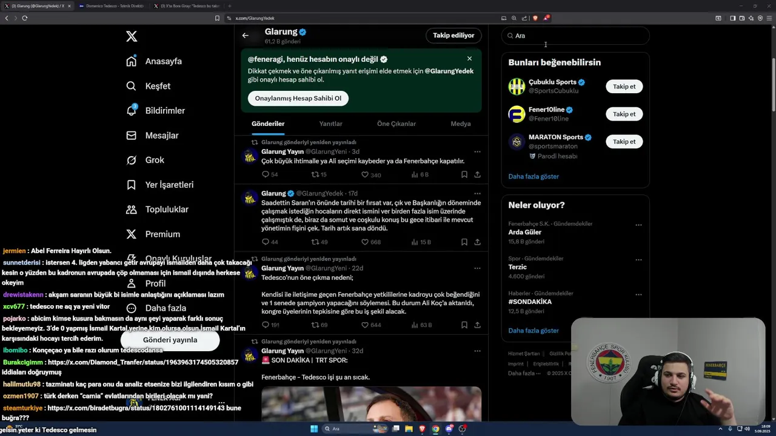Open Yer İşaretleri bookmarks
Screen dimensions: 776x436
[160, 185]
